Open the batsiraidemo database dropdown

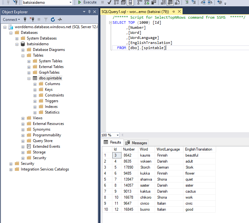70,3
